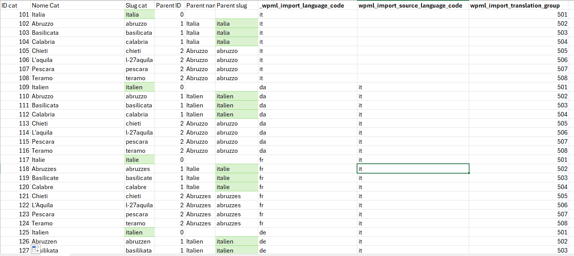Select the green 'italia' slug cell in row 101
574x256 pixels.
[x=139, y=15]
